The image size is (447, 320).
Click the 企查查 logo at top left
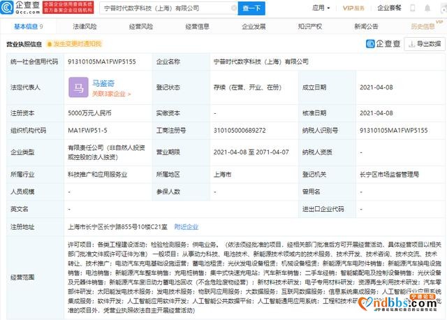coord(20,8)
